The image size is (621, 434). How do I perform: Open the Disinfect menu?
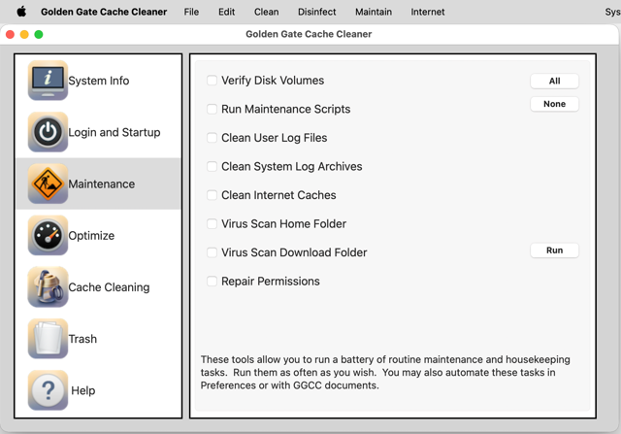coord(317,12)
